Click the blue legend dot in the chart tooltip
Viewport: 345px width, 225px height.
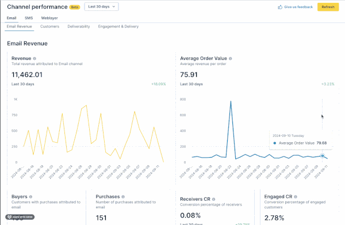[275, 143]
